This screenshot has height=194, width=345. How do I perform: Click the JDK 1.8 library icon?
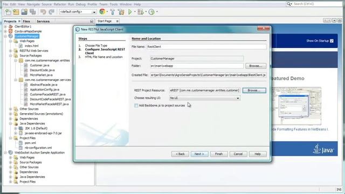(20, 128)
